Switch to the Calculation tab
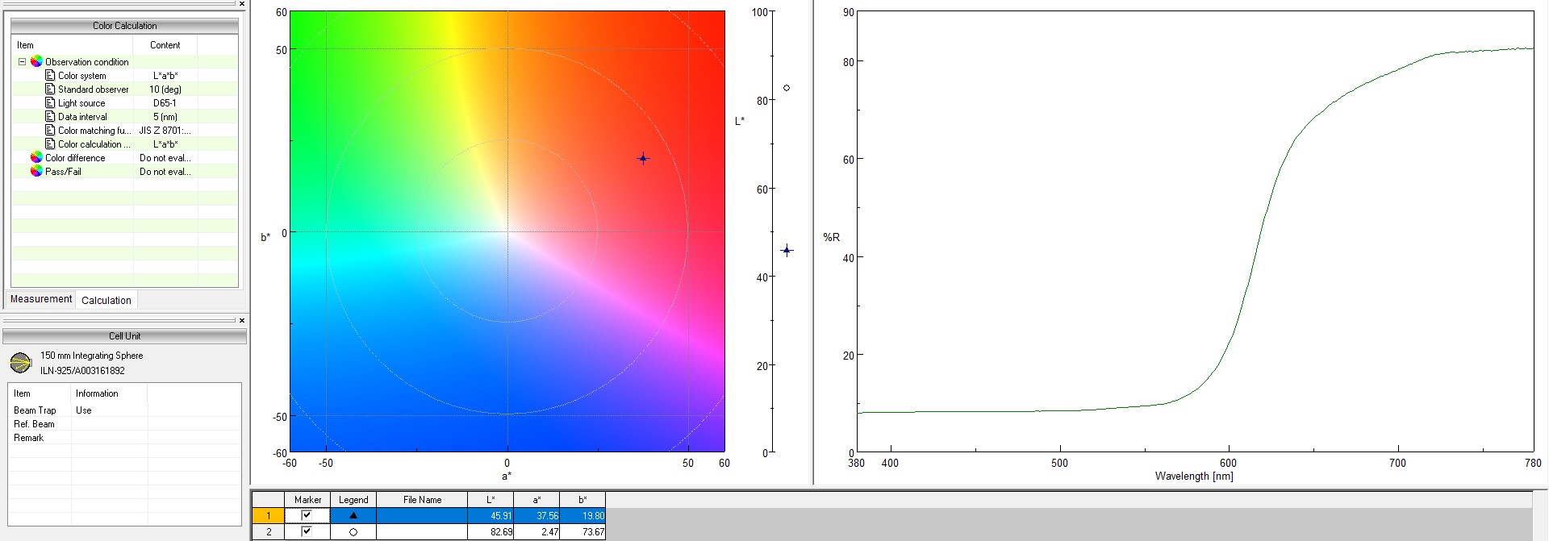 106,300
